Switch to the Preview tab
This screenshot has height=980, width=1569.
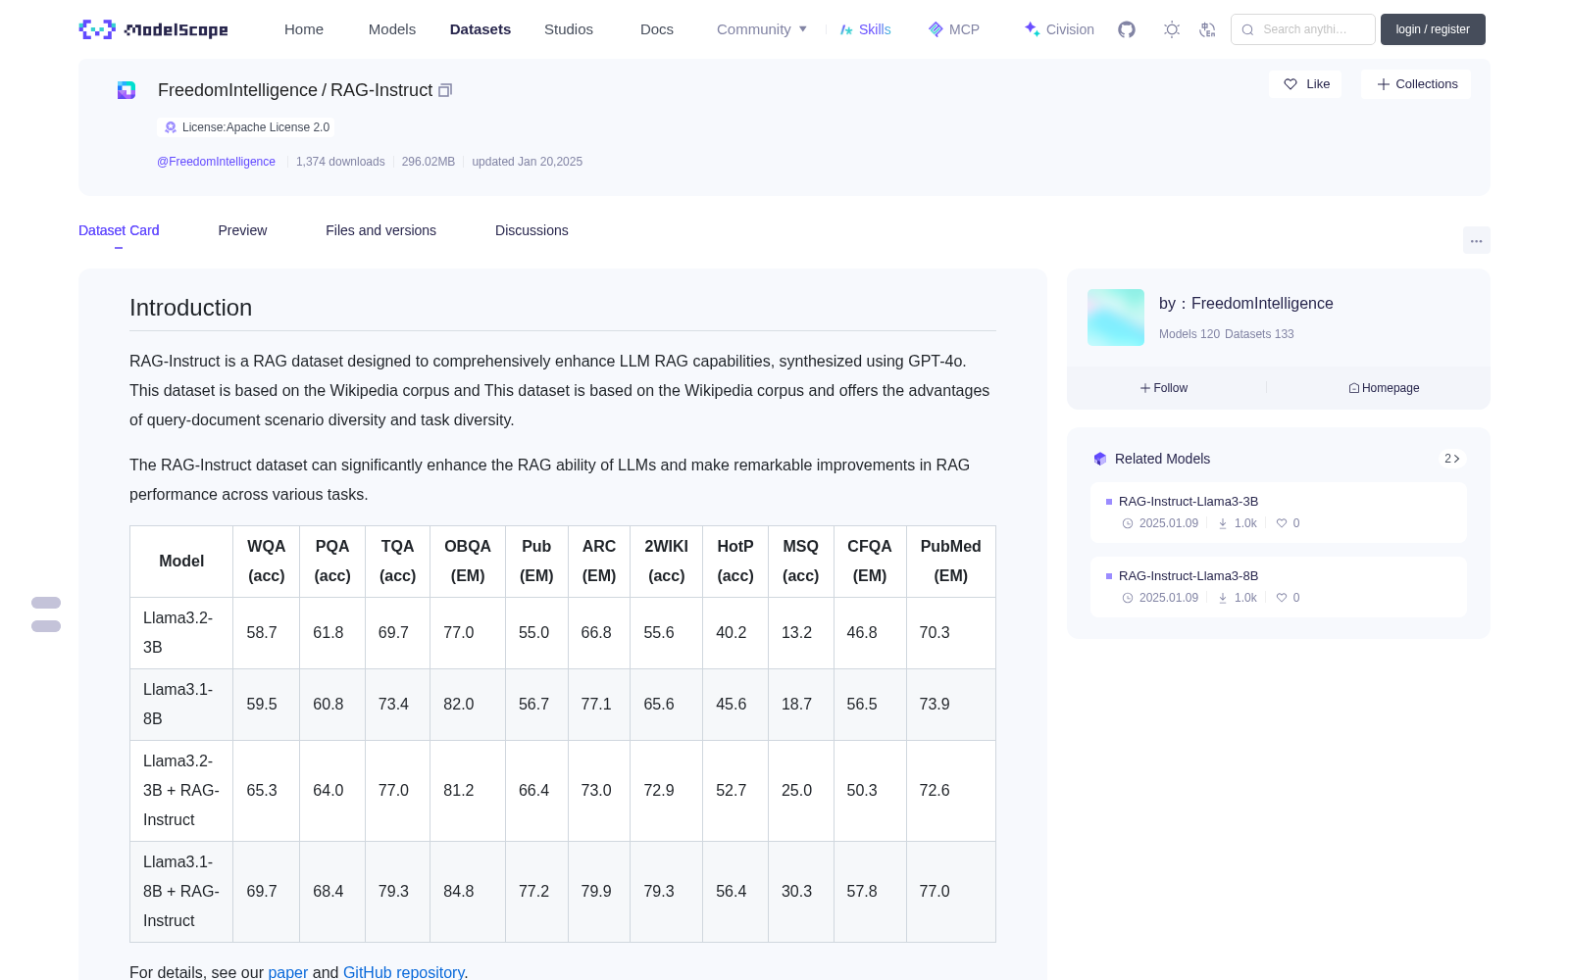coord(242,230)
